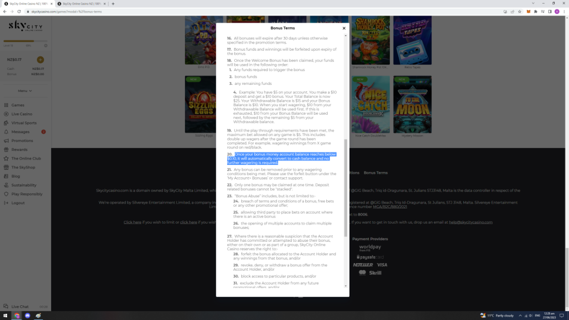Open the media controls icon in the toolbar
This screenshot has width=569, height=320.
542,11
